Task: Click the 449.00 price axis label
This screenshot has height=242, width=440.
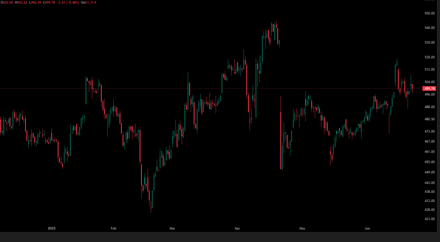Action: tap(429, 172)
